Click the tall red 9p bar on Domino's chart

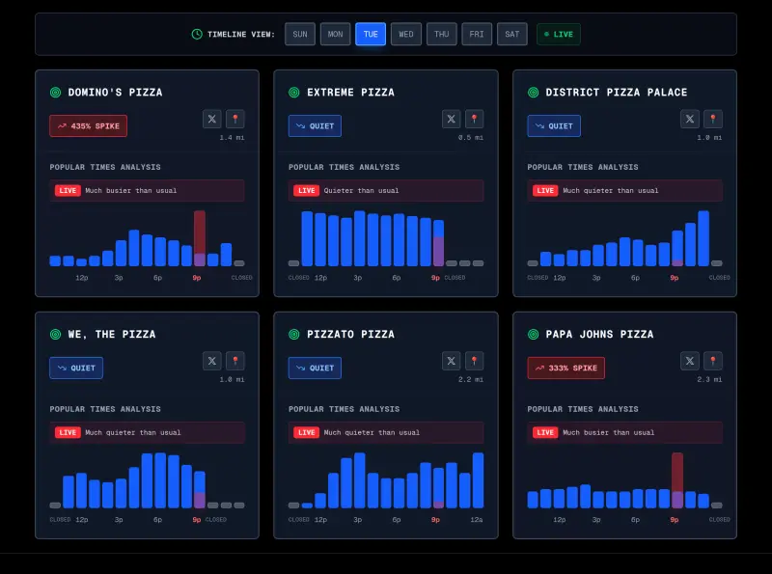[200, 236]
